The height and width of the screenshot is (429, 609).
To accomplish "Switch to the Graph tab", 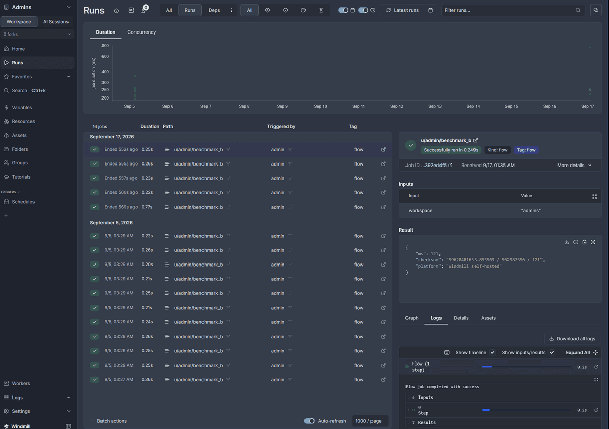I will point(412,318).
